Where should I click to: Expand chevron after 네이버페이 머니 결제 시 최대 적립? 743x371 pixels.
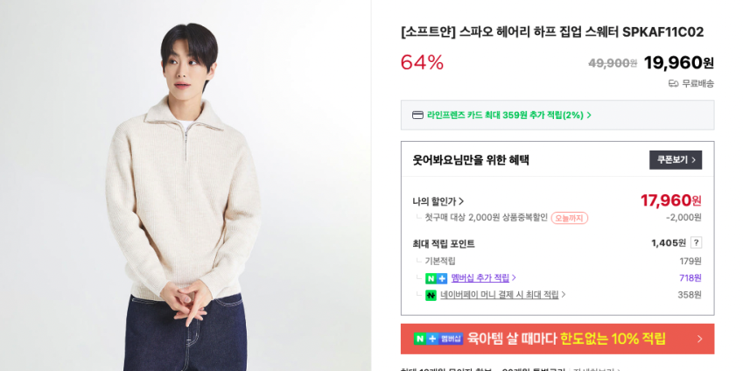pyautogui.click(x=564, y=295)
